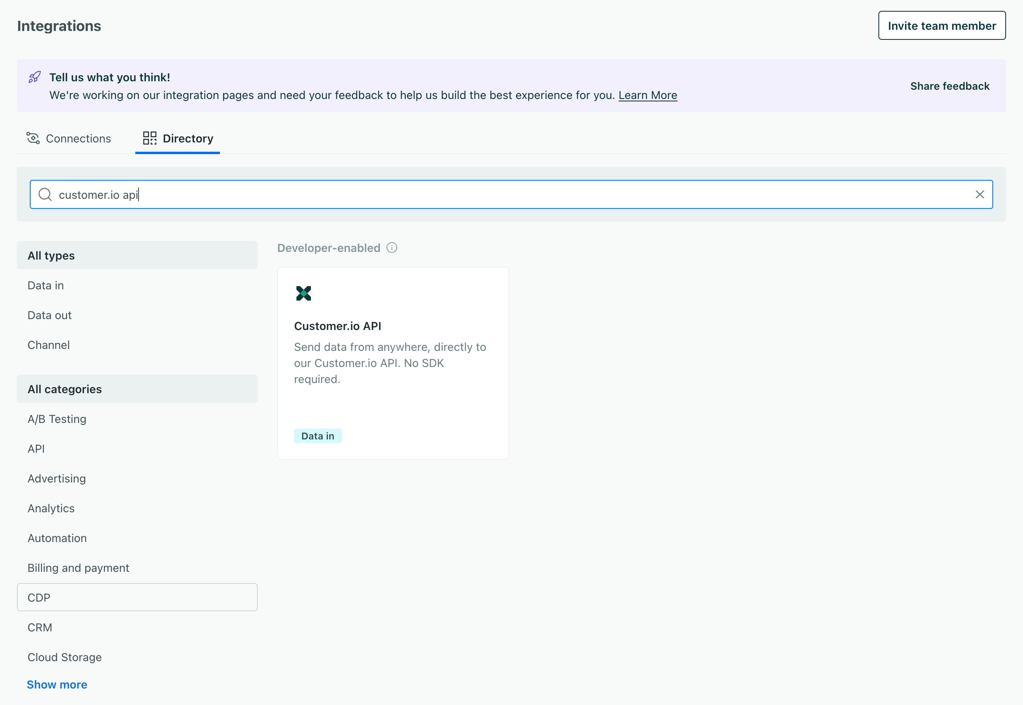Expand more categories with Show more
The width and height of the screenshot is (1023, 705).
[x=57, y=684]
